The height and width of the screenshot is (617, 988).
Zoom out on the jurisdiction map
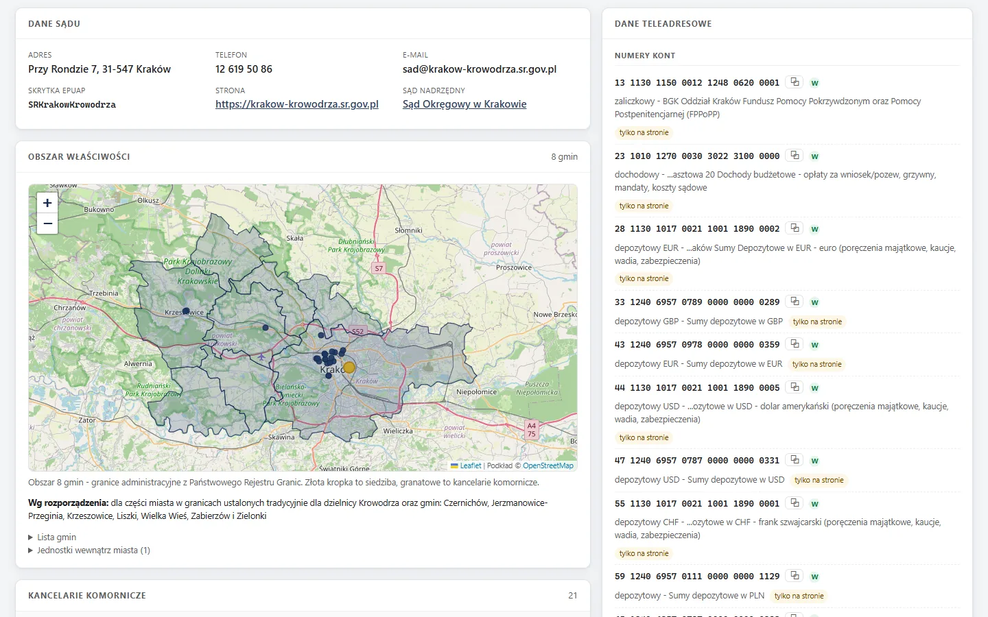(x=47, y=223)
